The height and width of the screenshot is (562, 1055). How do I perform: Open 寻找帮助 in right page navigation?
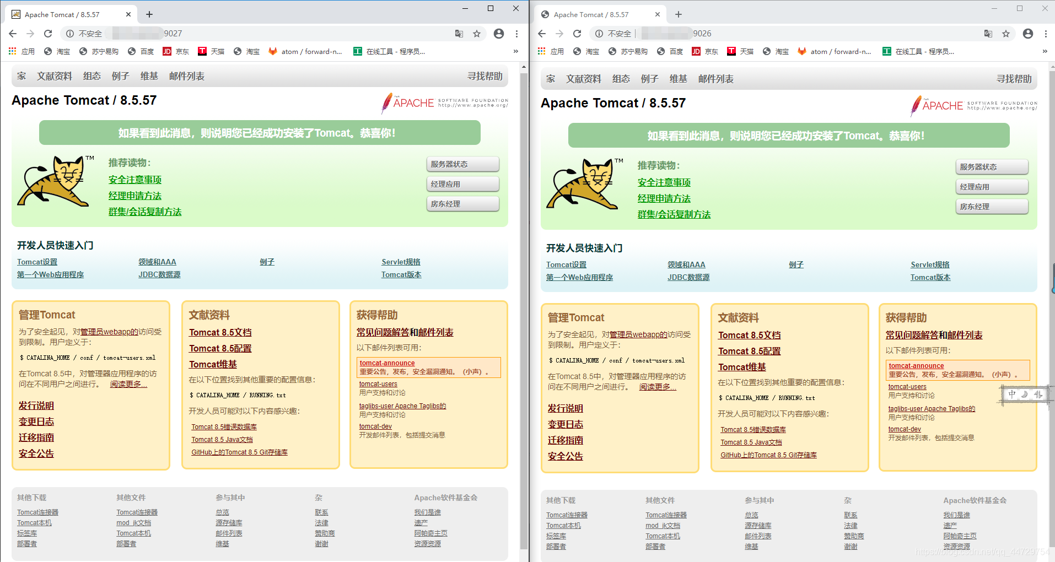click(x=1014, y=79)
